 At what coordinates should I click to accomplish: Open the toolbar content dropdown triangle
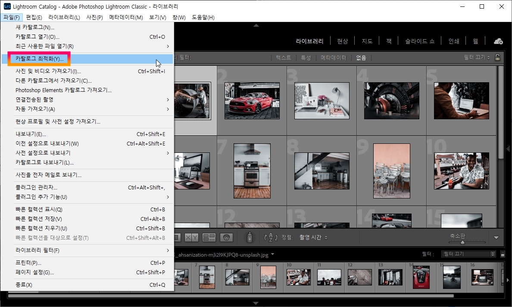pos(496,238)
